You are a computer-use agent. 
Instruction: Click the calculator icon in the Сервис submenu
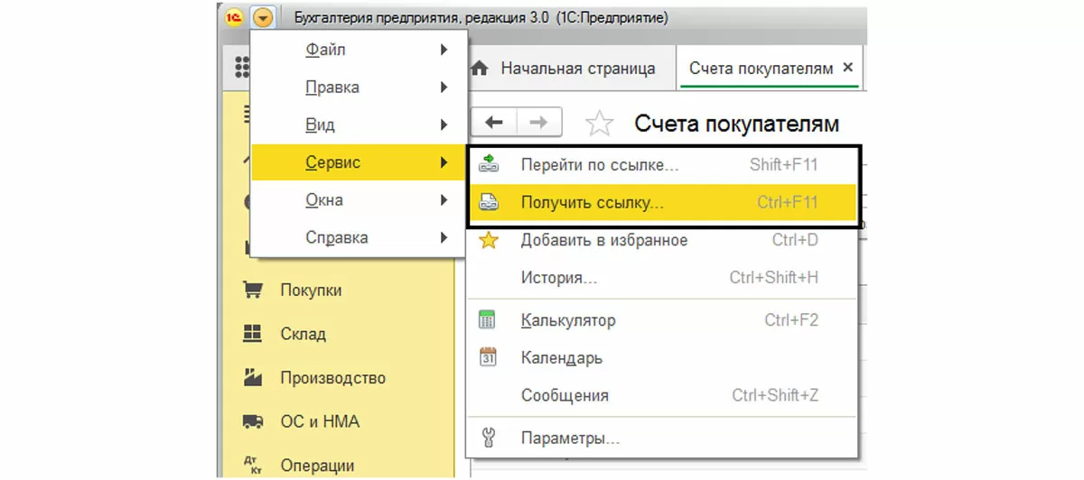[488, 320]
